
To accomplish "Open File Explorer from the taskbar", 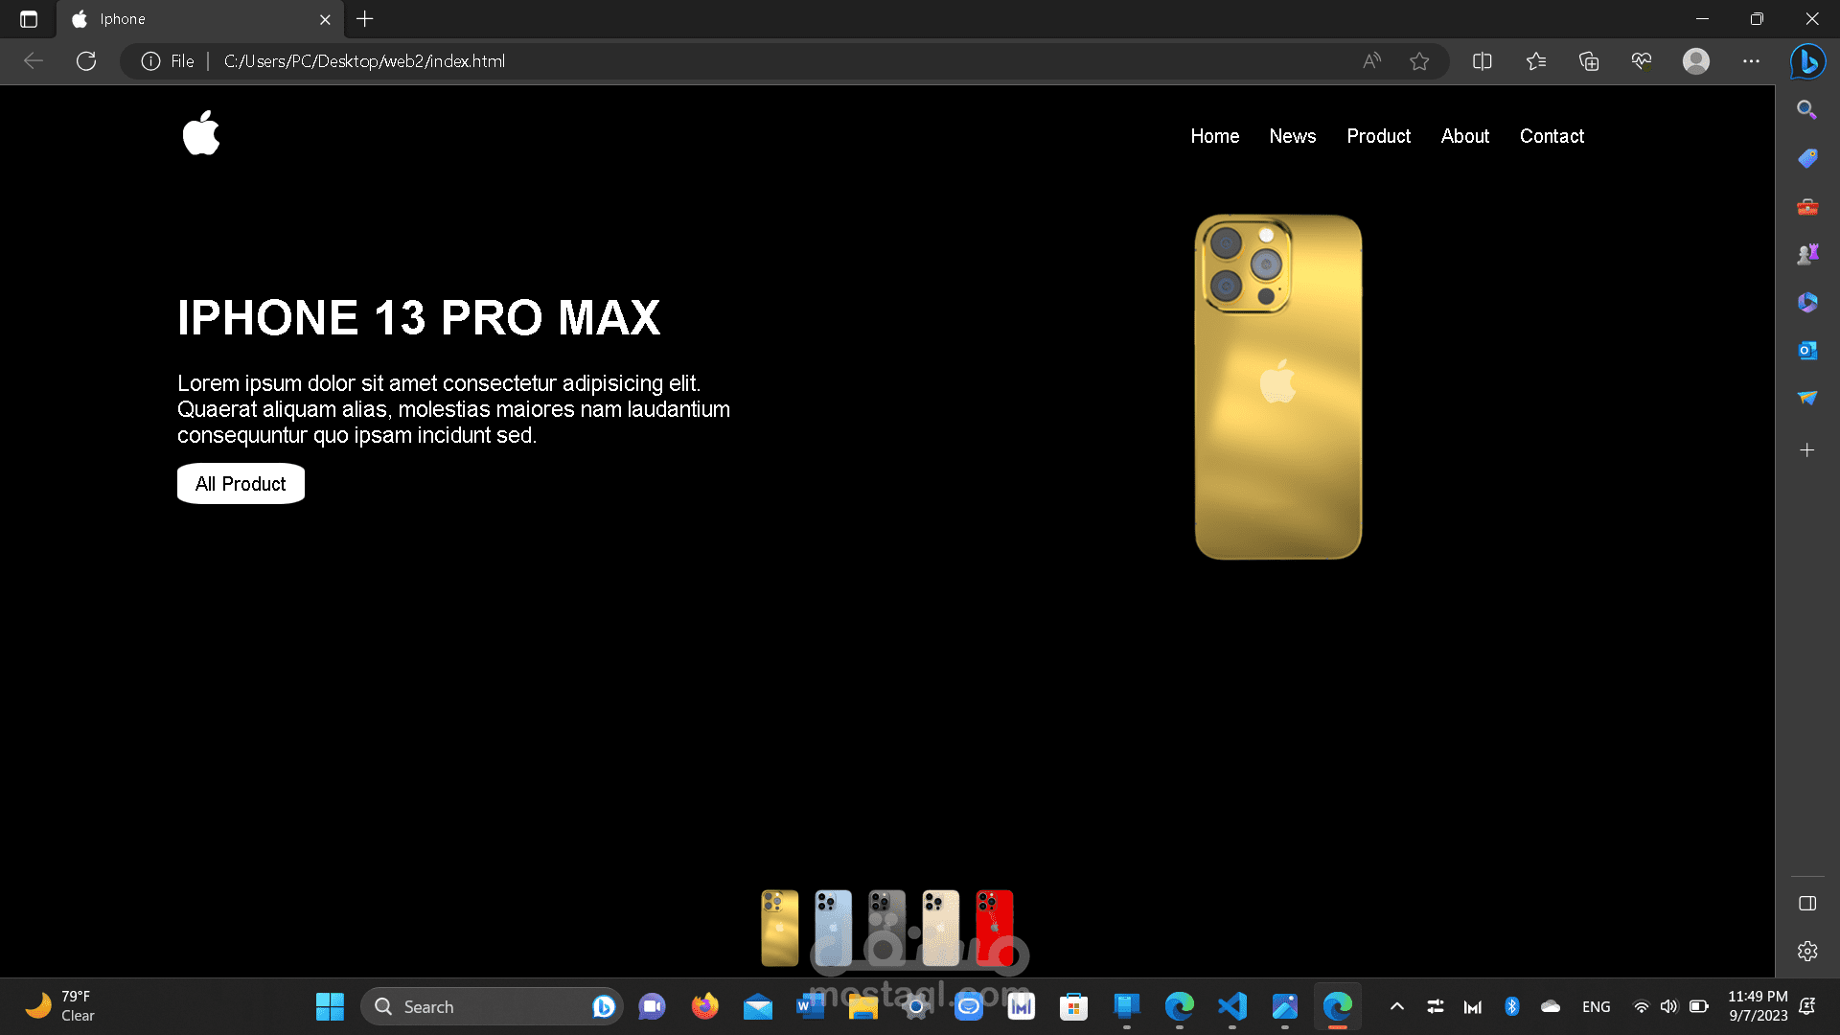I will point(862,1006).
